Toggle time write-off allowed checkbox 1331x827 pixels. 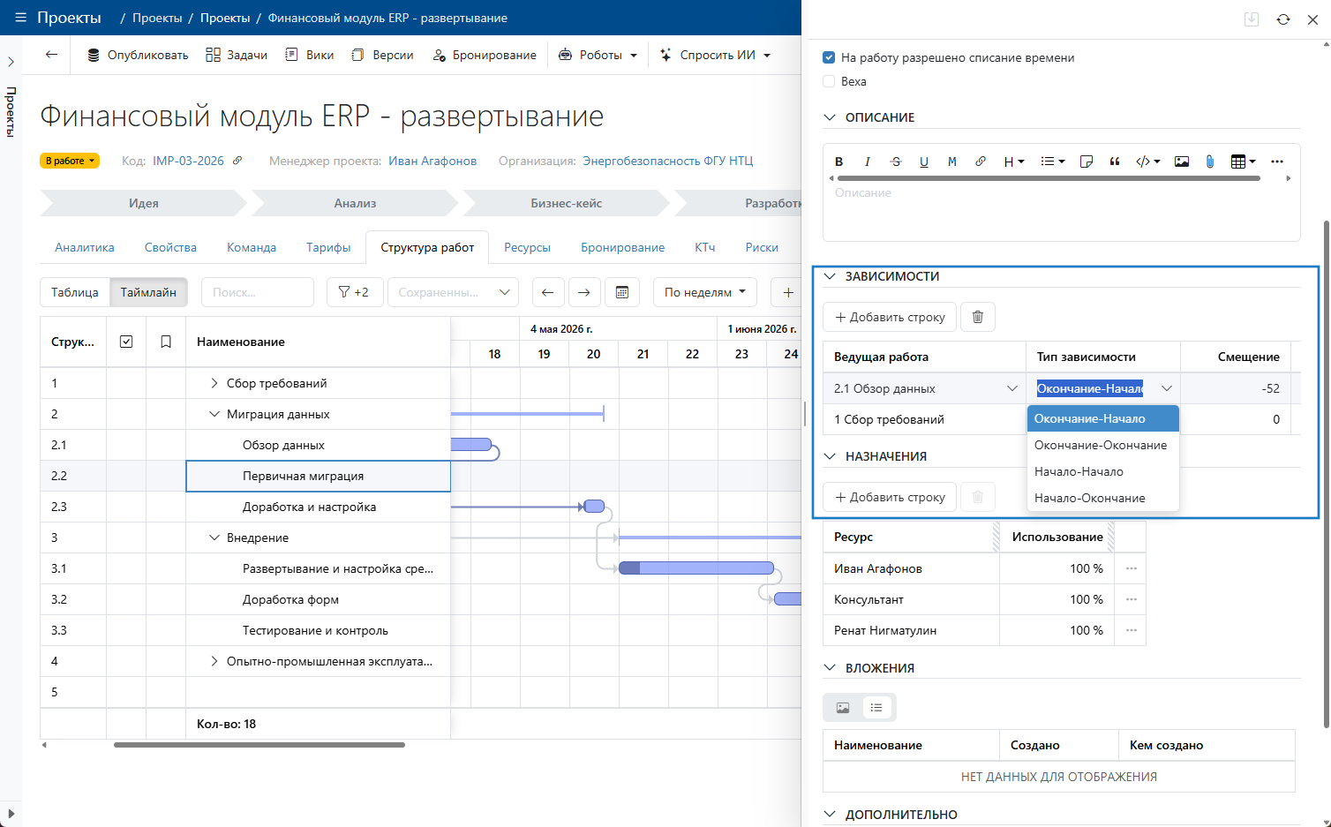(829, 57)
